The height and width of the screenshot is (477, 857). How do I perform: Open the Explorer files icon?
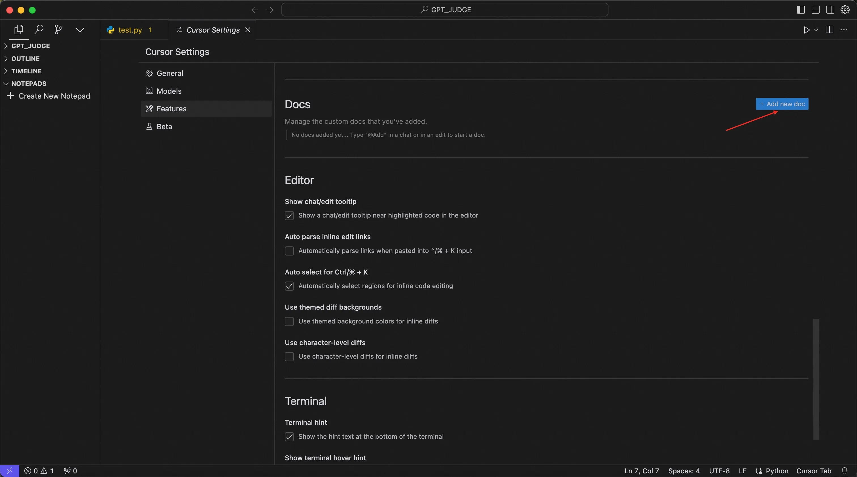tap(19, 29)
